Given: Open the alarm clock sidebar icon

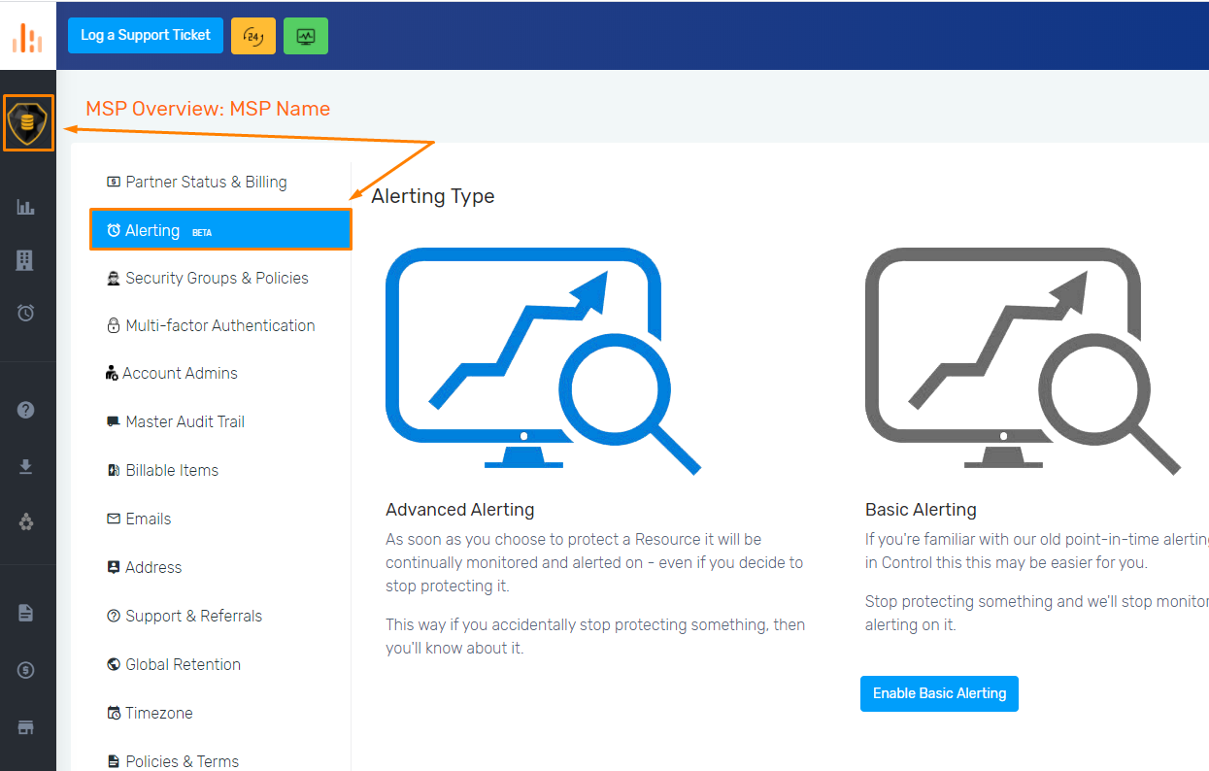Looking at the screenshot, I should point(26,313).
